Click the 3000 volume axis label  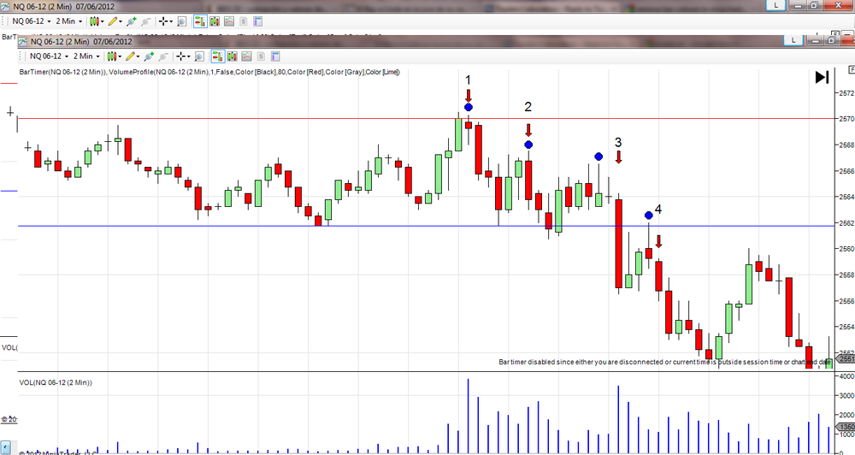point(846,395)
